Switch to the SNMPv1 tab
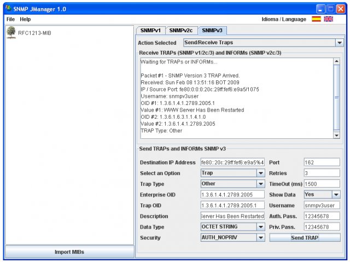The width and height of the screenshot is (350, 262). tap(150, 31)
